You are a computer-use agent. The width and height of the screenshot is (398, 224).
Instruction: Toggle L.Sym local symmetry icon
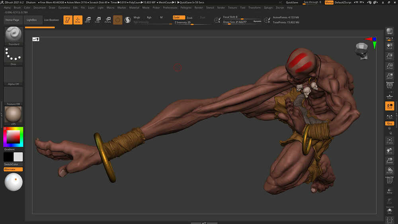(389, 116)
